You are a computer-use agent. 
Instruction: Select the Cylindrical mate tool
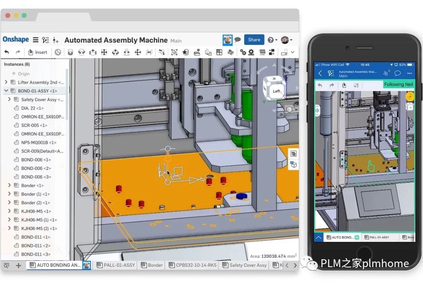pyautogui.click(x=115, y=52)
